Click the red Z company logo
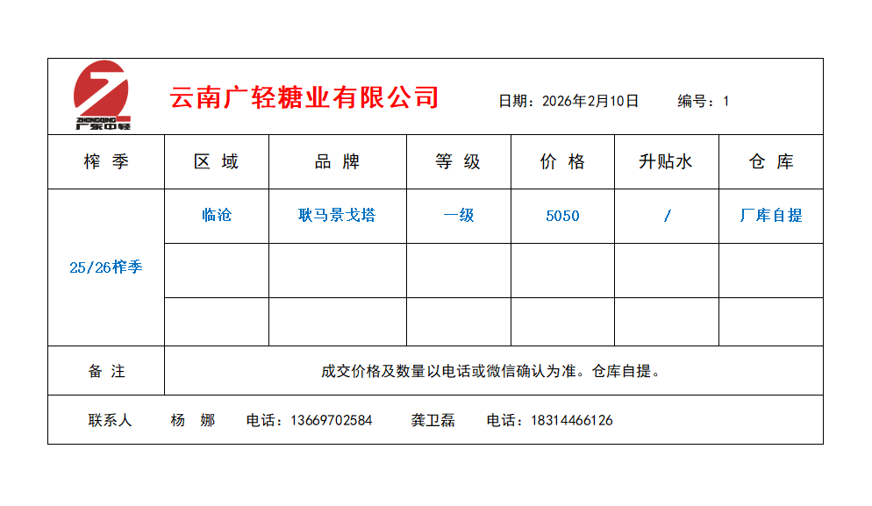The width and height of the screenshot is (872, 506). pos(102,95)
